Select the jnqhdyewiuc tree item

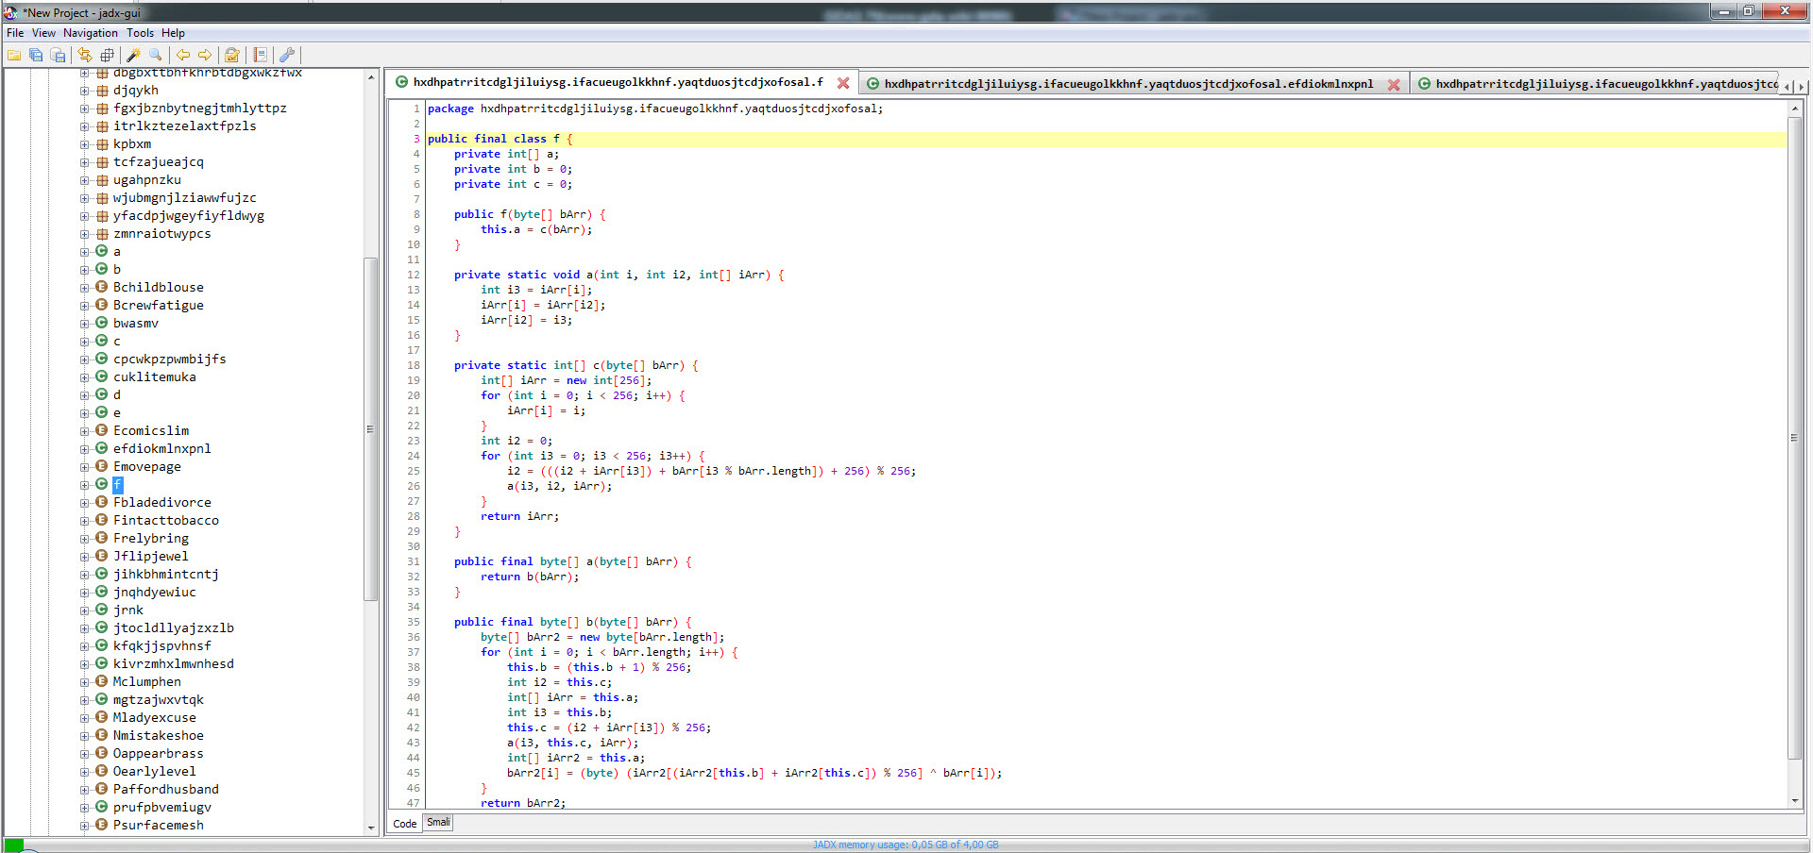[154, 592]
